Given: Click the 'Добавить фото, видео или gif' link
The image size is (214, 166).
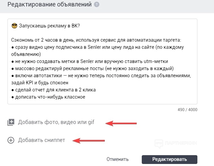Looking at the screenshot, I should click(57, 123).
